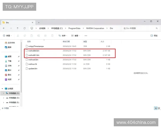The image size is (161, 129).
Task: Sort by the 类型 type column header
Action: coord(85,42)
